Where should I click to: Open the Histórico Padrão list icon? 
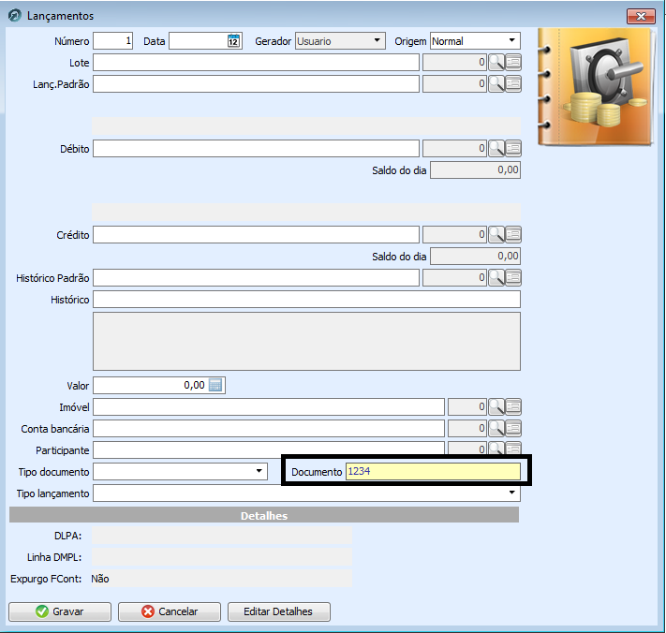click(x=513, y=278)
